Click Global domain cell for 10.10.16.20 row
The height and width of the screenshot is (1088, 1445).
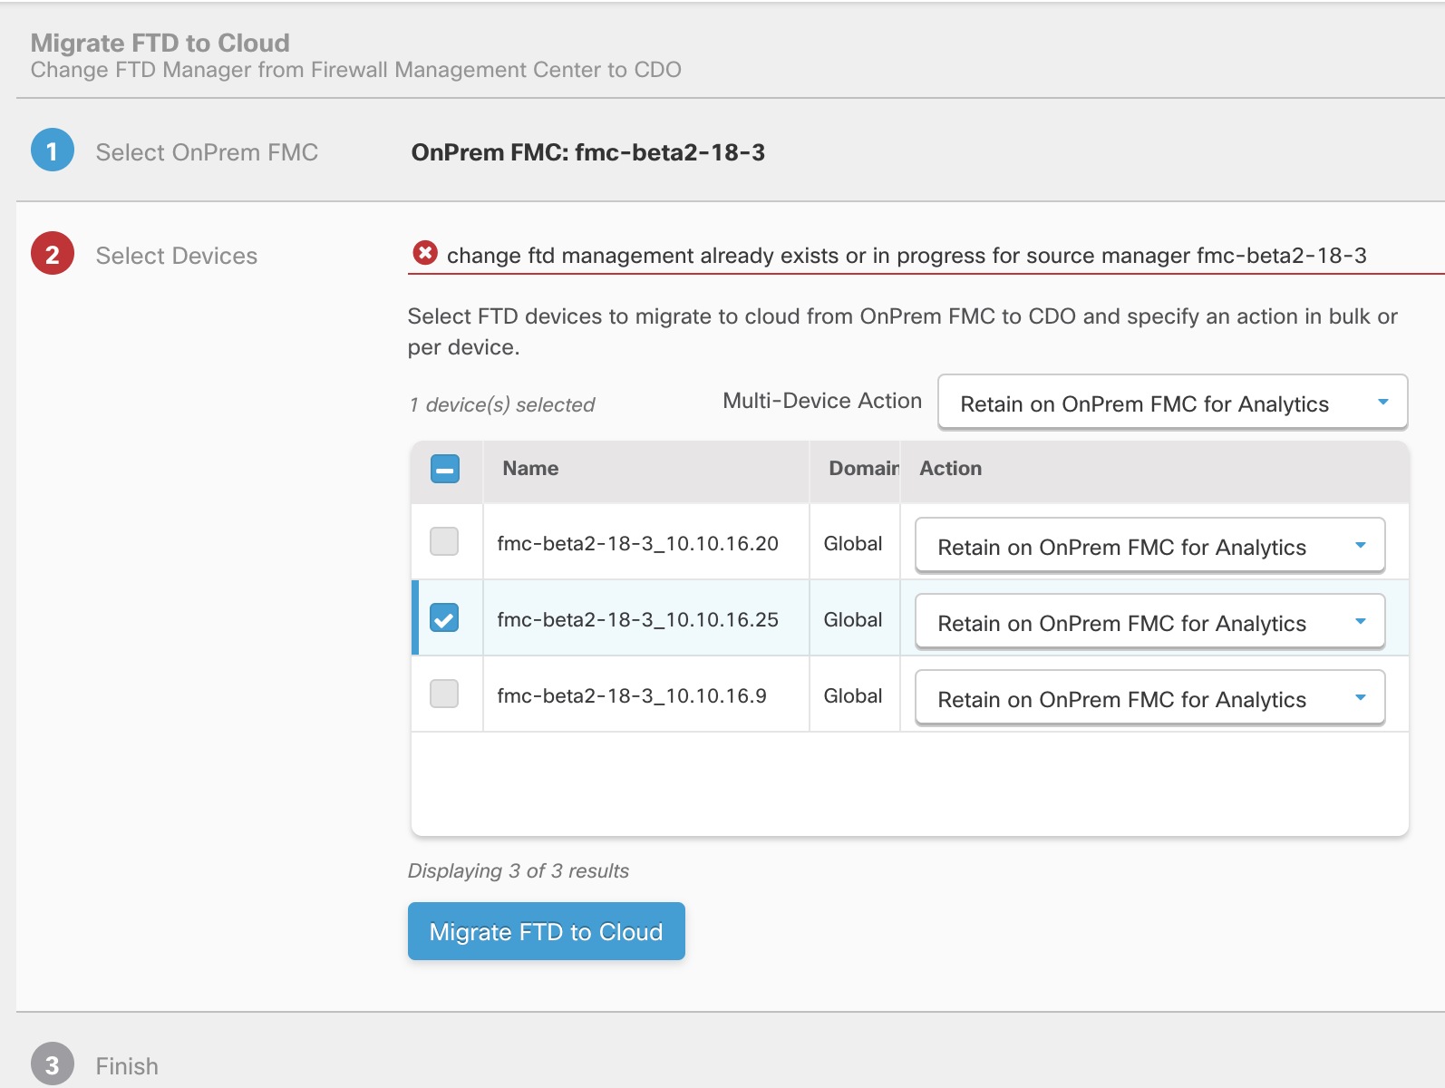tap(853, 543)
